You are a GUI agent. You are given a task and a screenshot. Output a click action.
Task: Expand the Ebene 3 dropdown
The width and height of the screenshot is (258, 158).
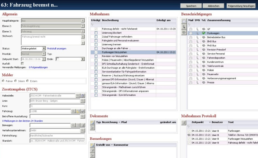83,31
